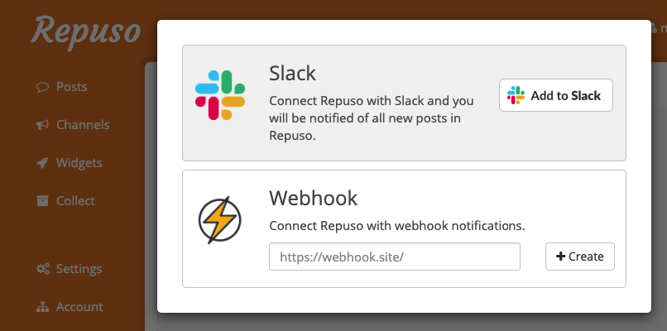667x331 pixels.
Task: Click the plus icon on Create
Action: tap(560, 257)
